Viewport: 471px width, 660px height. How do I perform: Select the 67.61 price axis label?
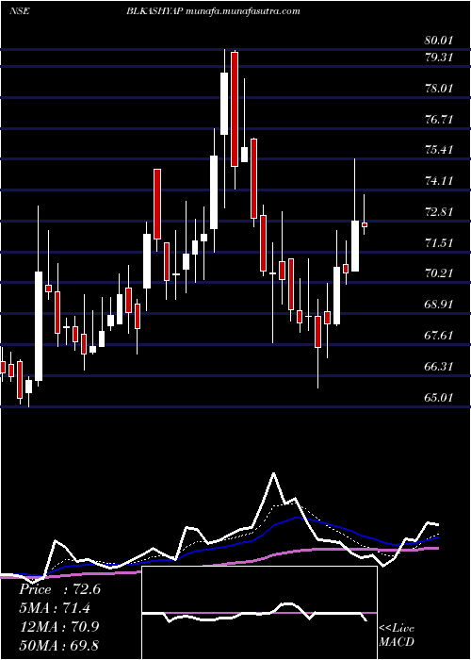439,336
